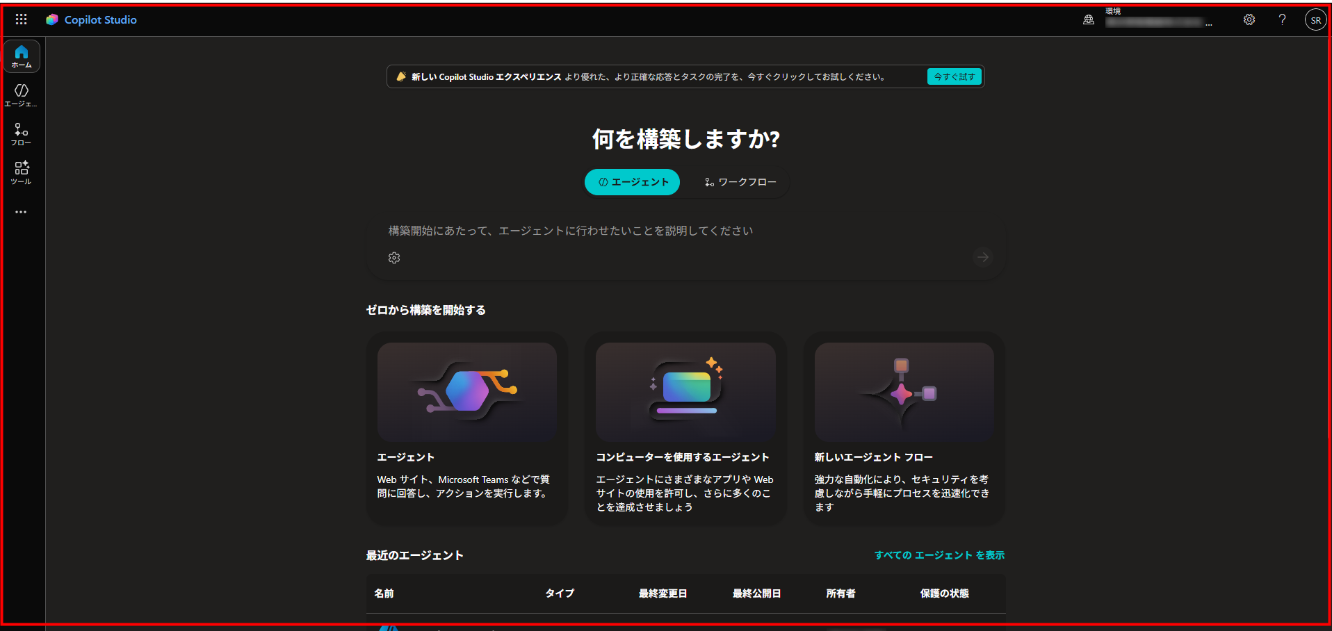
Task: Go to ホーム in the sidebar
Action: (22, 56)
